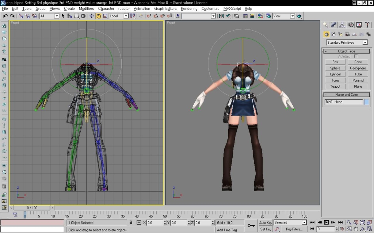Open the Modifiers menu
The height and width of the screenshot is (233, 374).
pos(86,9)
